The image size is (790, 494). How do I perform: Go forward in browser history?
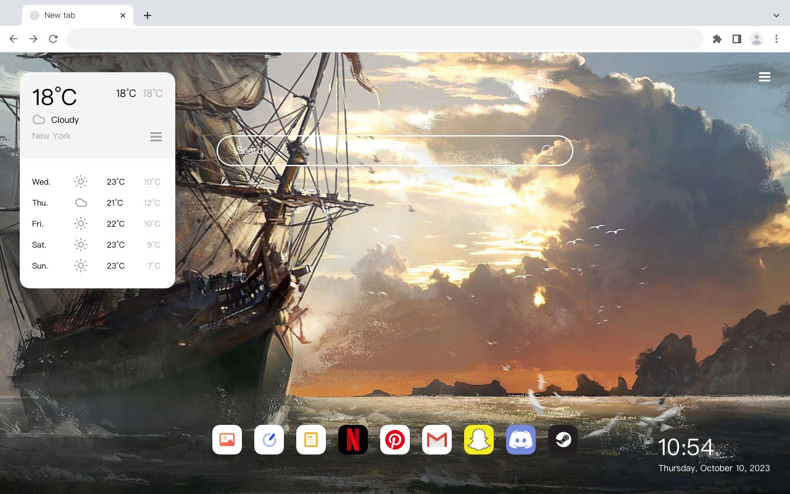click(33, 39)
